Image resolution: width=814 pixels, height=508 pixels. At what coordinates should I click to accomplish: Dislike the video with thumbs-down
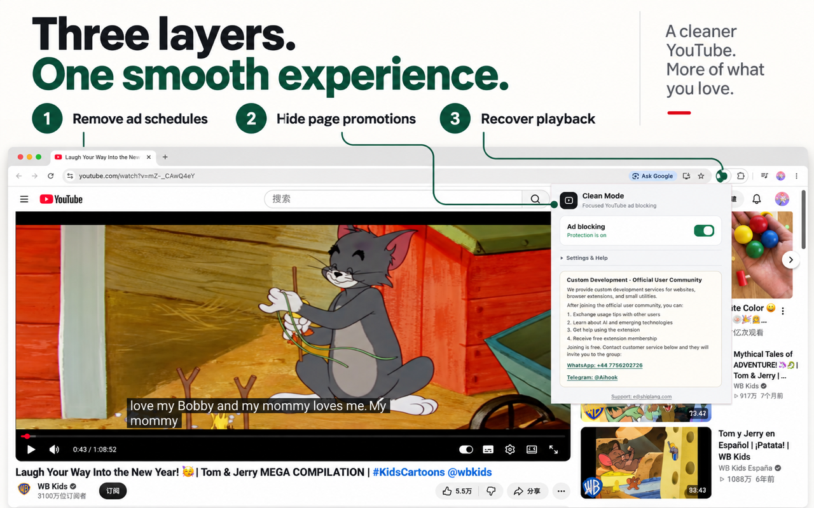(491, 491)
